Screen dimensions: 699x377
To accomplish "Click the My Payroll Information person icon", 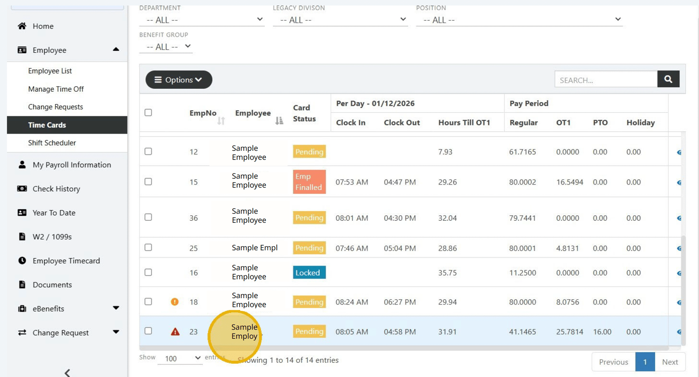I will [x=22, y=165].
